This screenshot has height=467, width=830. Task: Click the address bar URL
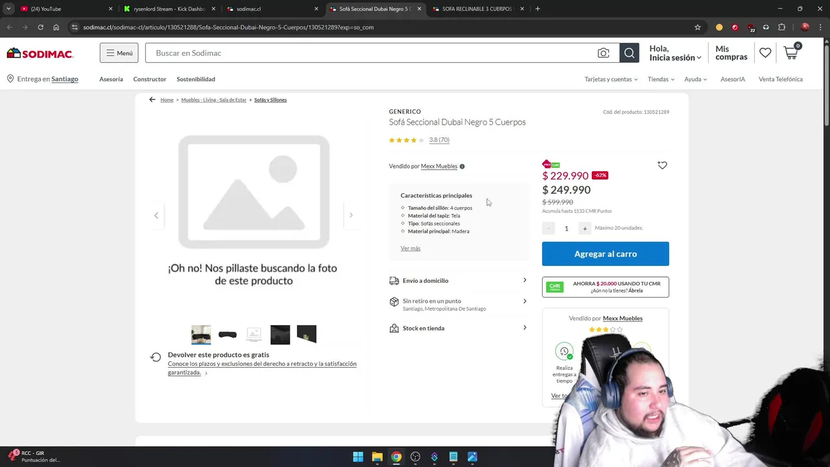(x=228, y=27)
